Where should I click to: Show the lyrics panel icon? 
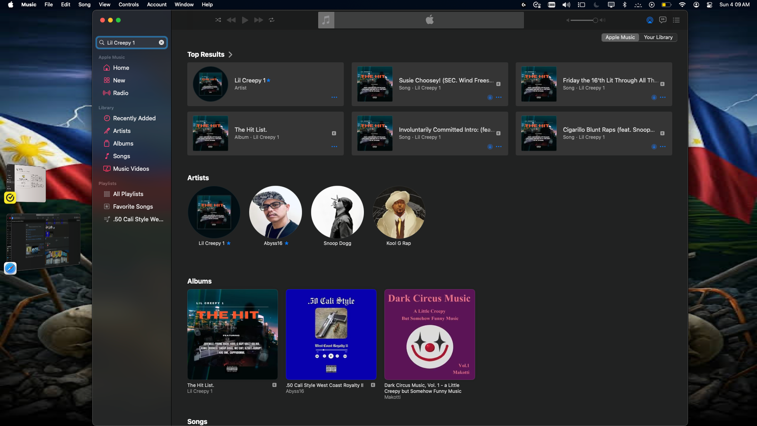[x=663, y=20]
